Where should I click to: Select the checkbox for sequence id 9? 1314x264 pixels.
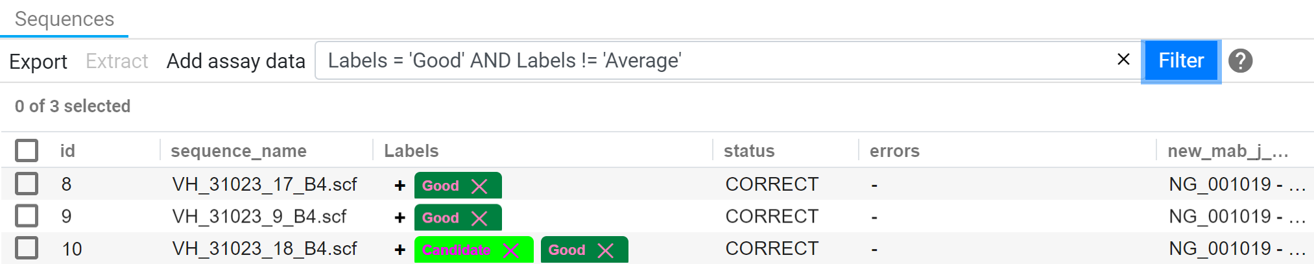27,215
